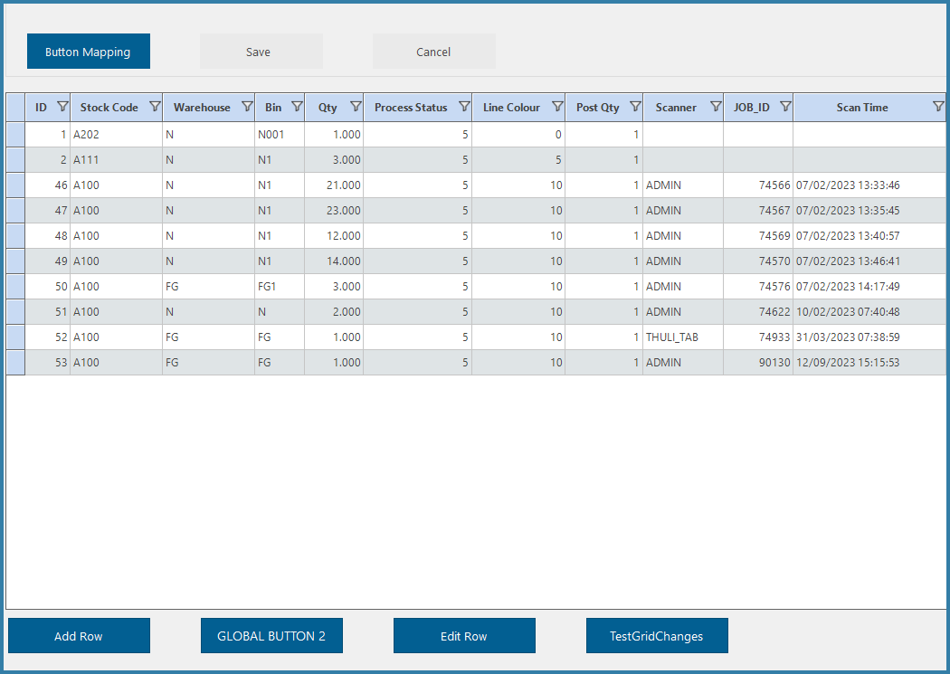Click the 14.000 quantity cell

point(334,261)
